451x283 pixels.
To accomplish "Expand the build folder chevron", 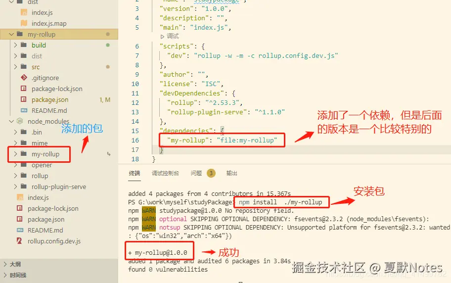I will pyautogui.click(x=15, y=45).
